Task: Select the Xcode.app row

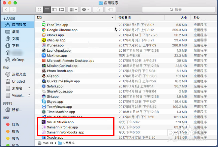Action: pos(126,137)
